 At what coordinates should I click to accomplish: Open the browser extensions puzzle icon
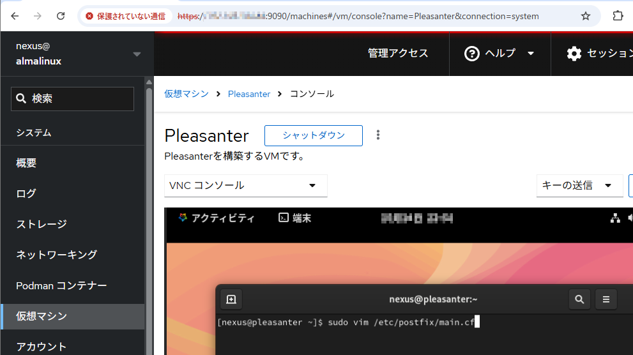point(618,16)
